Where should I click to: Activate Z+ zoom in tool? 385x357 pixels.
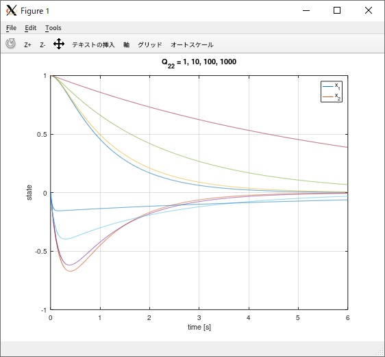pos(28,45)
